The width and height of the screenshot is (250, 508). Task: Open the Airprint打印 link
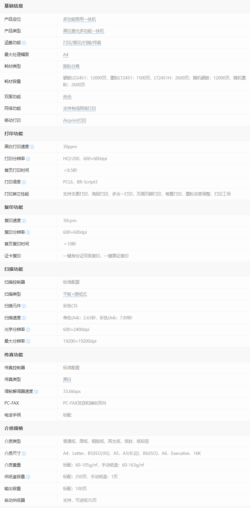click(75, 121)
